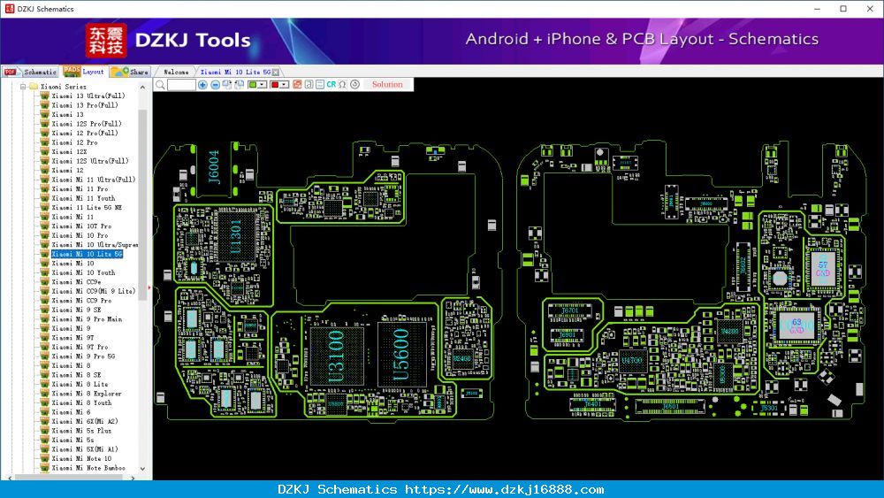Click the tree scrollbar up arrow
This screenshot has height=498, width=884.
pos(142,88)
